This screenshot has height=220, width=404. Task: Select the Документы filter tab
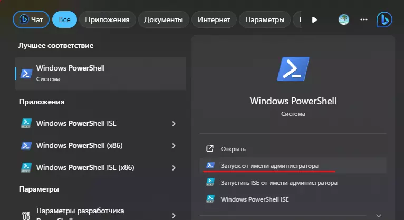tap(163, 19)
